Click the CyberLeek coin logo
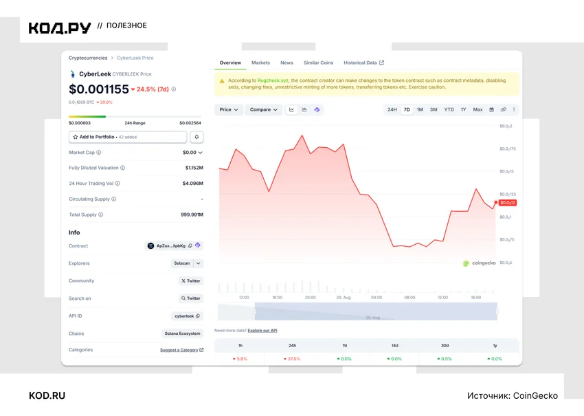 73,74
